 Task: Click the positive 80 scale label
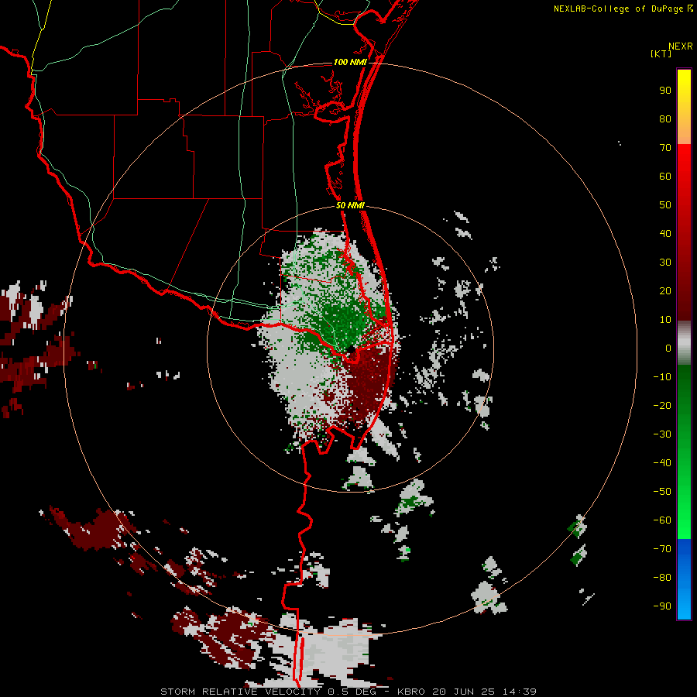665,119
